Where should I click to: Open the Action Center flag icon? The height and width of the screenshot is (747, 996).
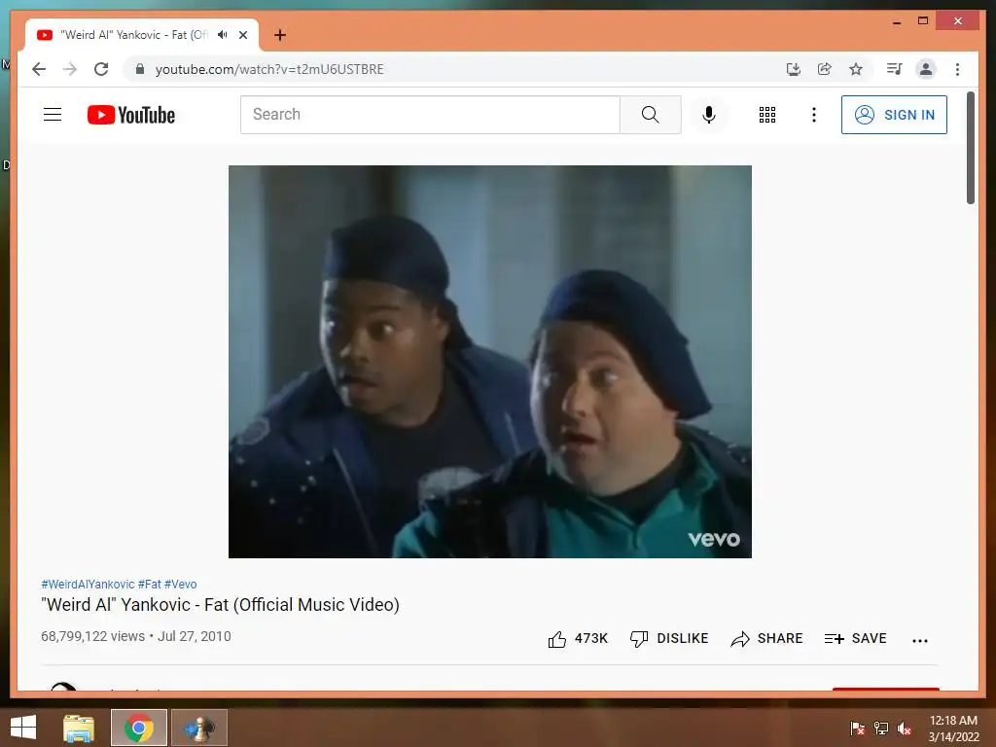pyautogui.click(x=857, y=729)
